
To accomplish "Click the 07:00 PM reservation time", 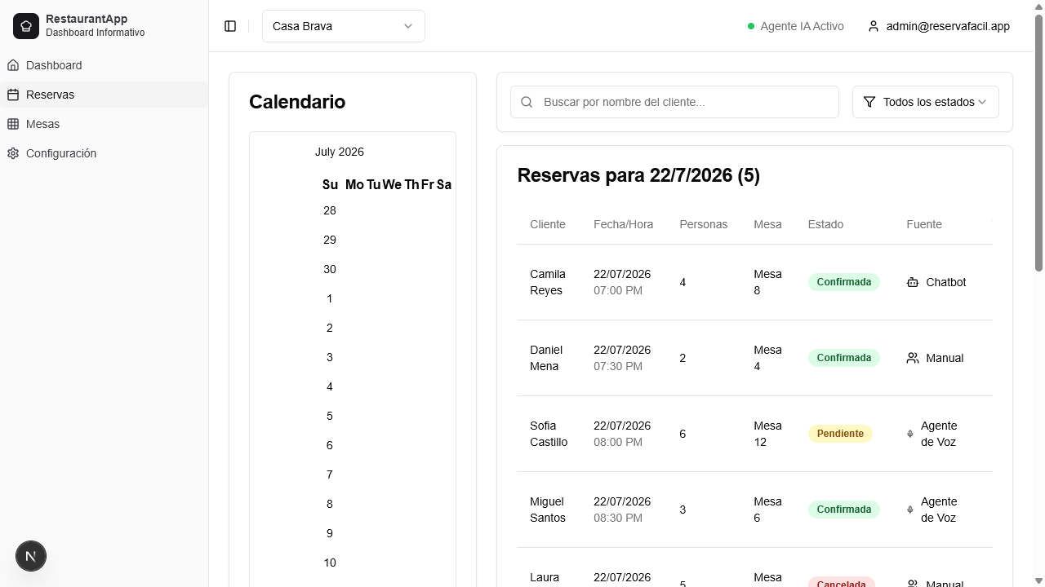I will 618,290.
